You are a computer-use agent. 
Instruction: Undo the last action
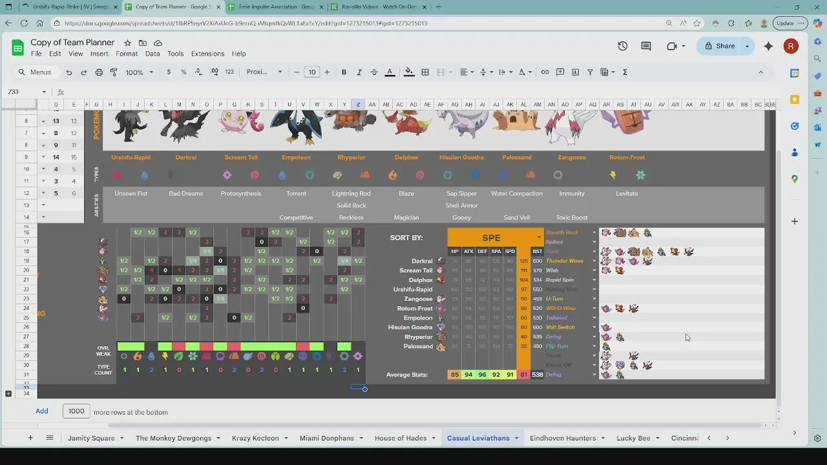click(69, 72)
